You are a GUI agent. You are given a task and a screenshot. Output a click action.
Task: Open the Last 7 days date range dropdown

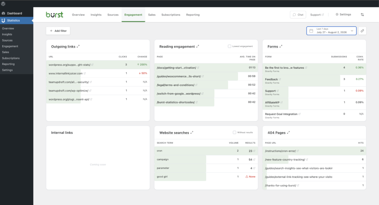pyautogui.click(x=331, y=31)
